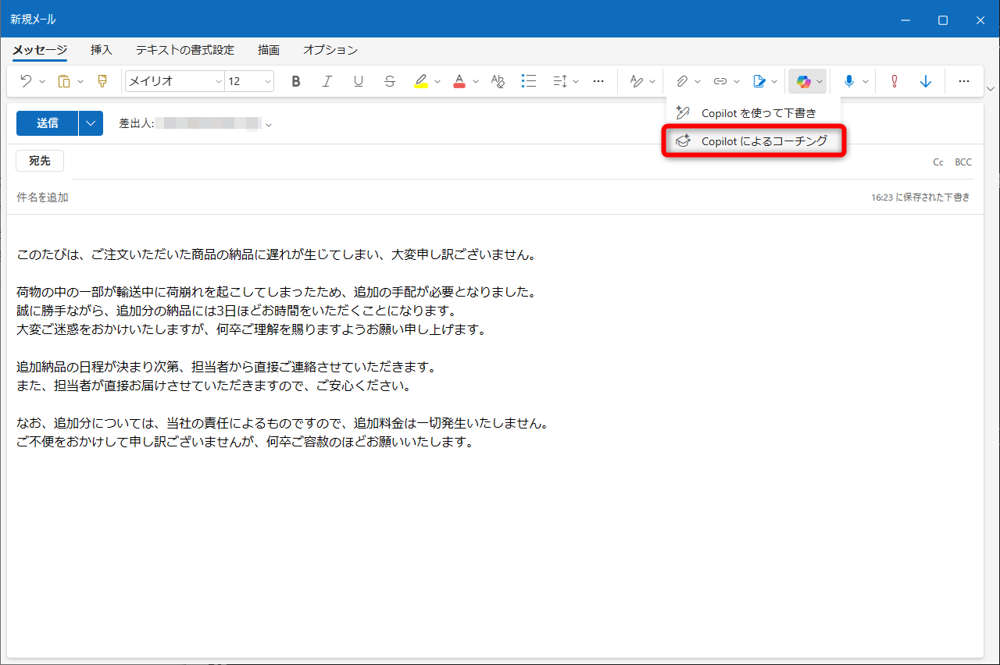Set low importance with the down arrow
1000x665 pixels.
[925, 80]
